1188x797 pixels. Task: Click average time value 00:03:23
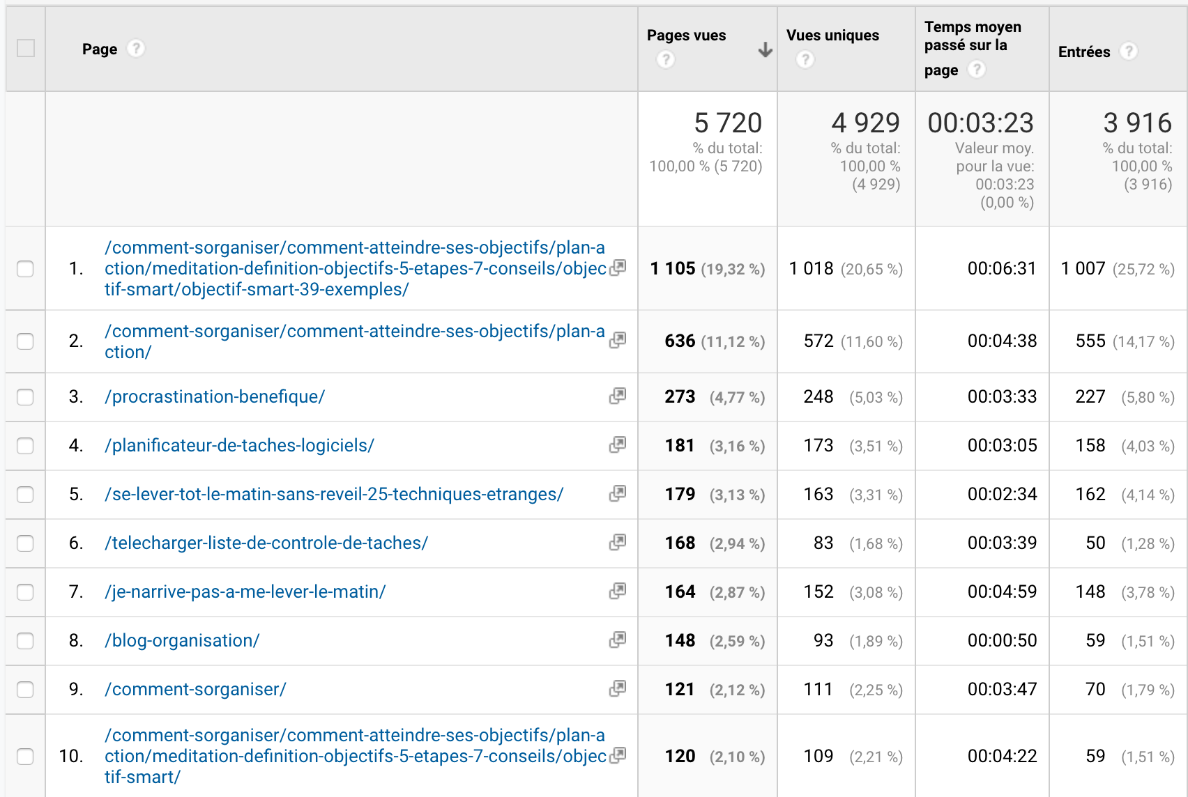click(981, 123)
